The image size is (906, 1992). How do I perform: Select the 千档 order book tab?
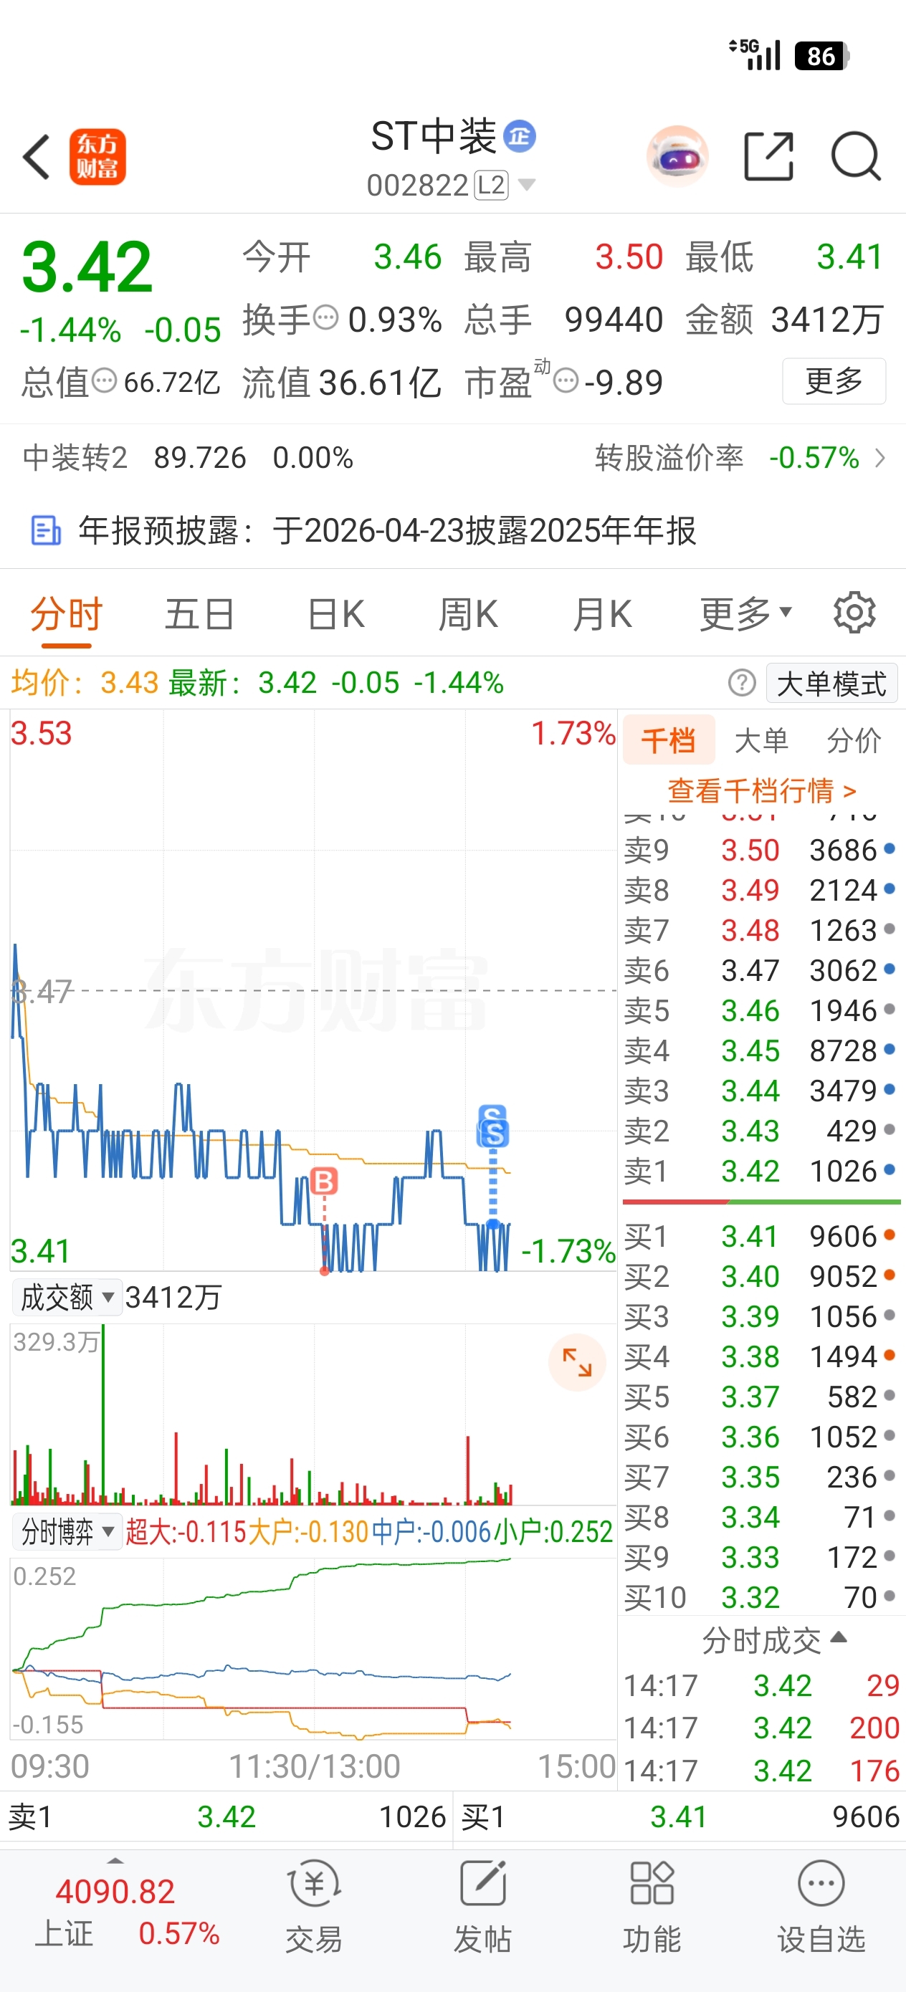point(669,740)
